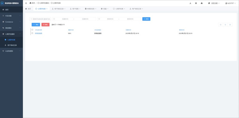This screenshot has height=118, width=239.
Task: Sort by the 创建时间 column header
Action: [x=128, y=30]
